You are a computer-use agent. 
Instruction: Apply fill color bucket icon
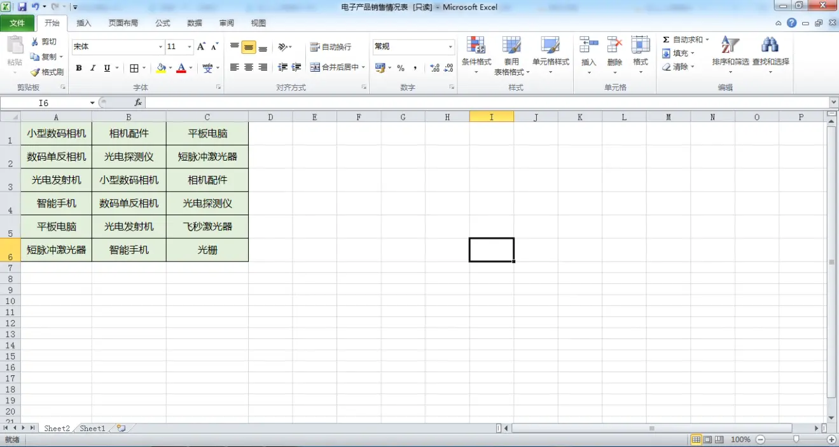point(161,68)
